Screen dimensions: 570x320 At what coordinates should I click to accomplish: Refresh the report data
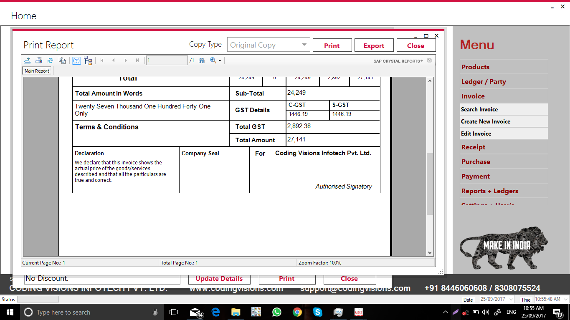point(51,60)
